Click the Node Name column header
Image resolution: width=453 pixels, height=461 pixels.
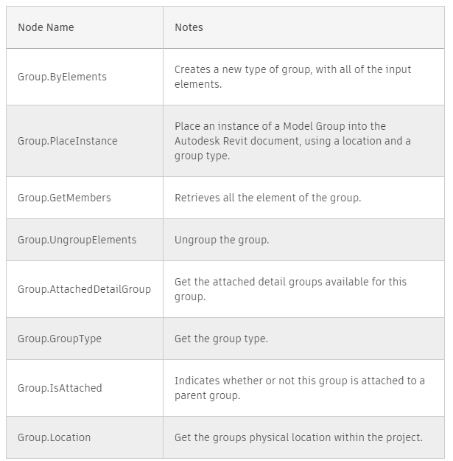46,27
